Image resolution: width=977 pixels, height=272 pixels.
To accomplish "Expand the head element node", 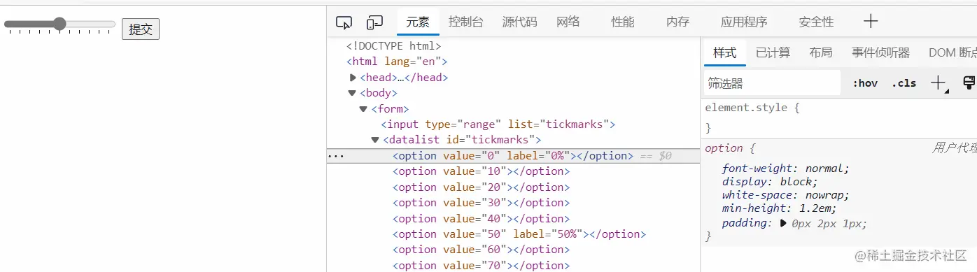I will (x=353, y=78).
